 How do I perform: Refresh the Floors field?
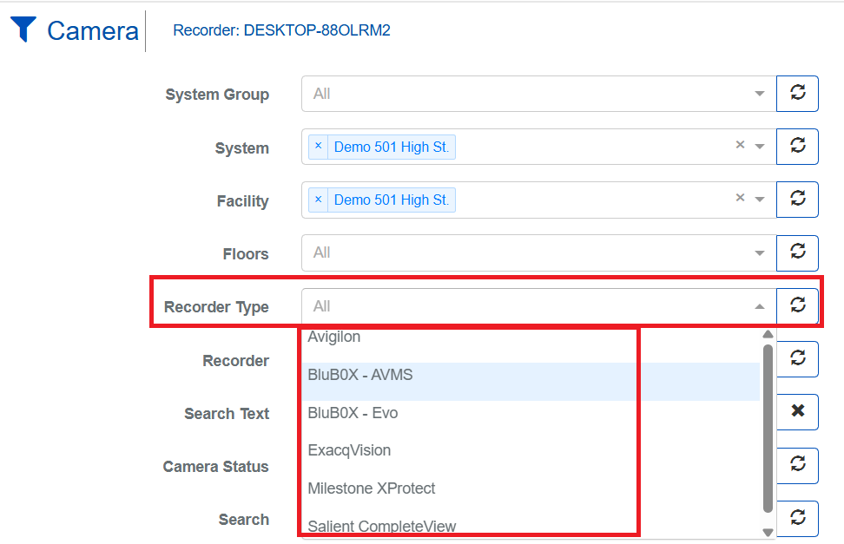point(797,252)
